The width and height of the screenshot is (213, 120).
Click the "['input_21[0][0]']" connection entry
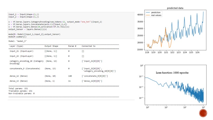coord(92,61)
